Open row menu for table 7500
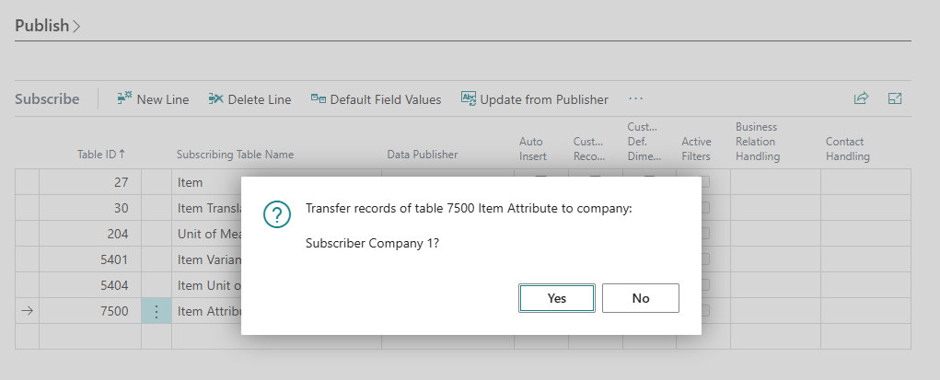 coord(157,311)
